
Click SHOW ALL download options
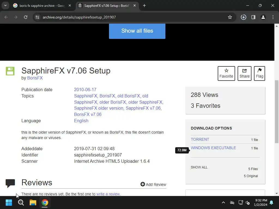point(199,167)
